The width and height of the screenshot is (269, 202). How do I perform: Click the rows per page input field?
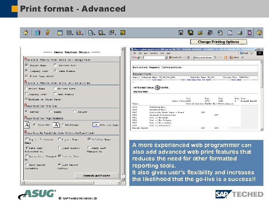(x=96, y=125)
